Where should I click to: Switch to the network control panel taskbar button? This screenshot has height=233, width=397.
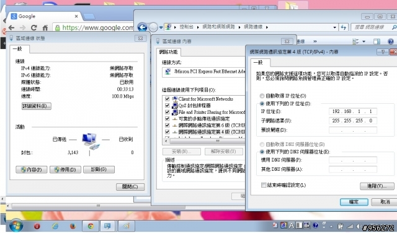point(108,226)
